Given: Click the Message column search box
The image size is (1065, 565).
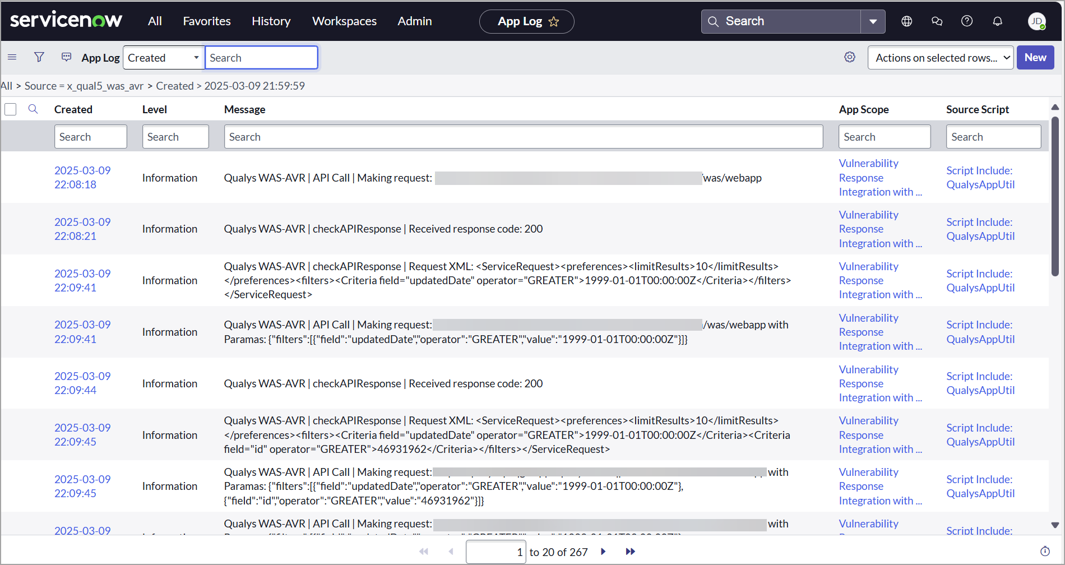Looking at the screenshot, I should [524, 137].
